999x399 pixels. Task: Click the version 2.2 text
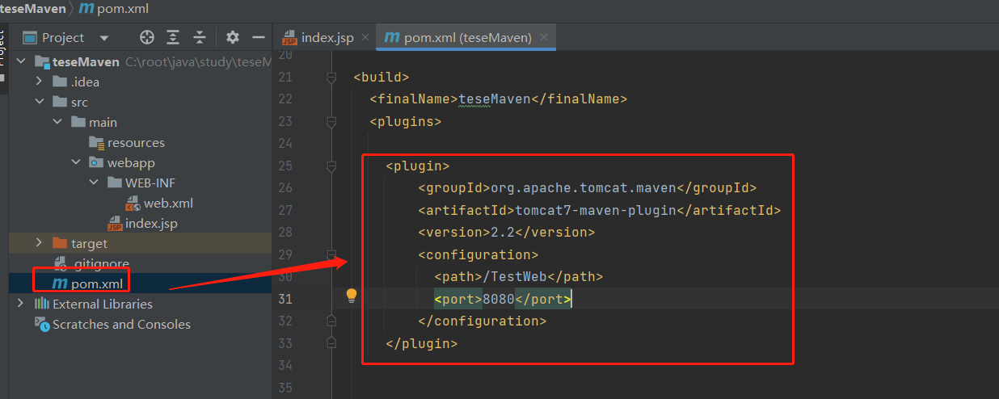pyautogui.click(x=503, y=233)
